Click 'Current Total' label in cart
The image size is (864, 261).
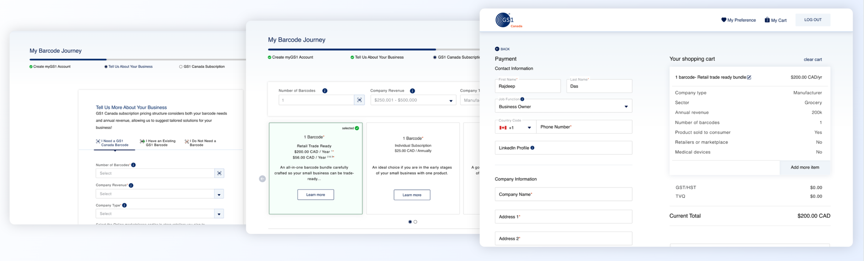(685, 216)
